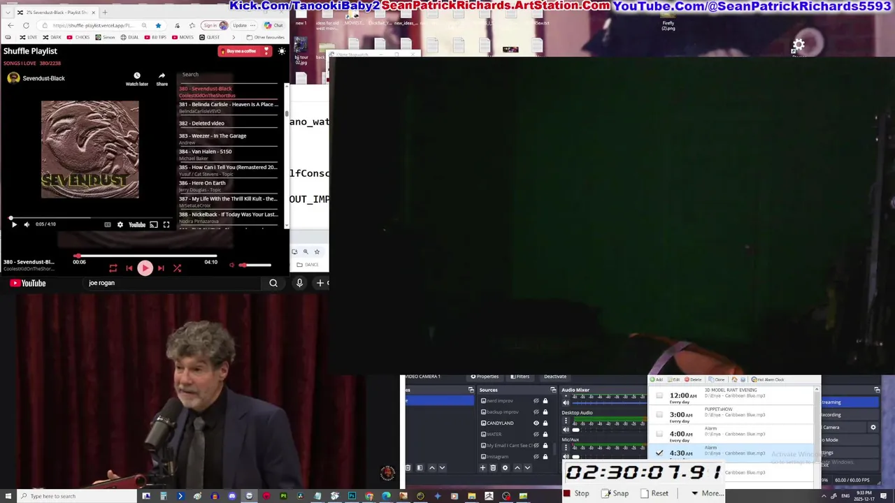Select 386 - Here On Earth track
895x503 pixels.
(229, 186)
